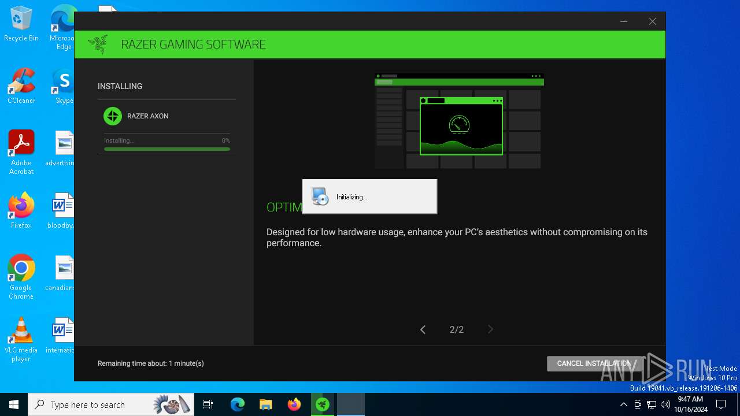Open the internatio Word document on desktop
The height and width of the screenshot is (416, 740).
[61, 336]
